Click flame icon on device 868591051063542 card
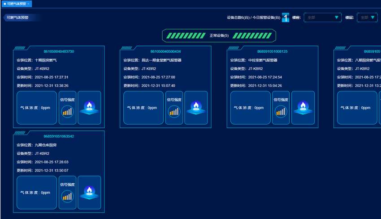The image size is (381, 219). [89, 193]
